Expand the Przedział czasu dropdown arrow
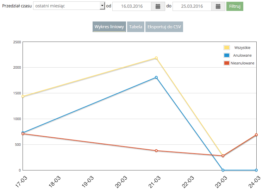 point(102,6)
